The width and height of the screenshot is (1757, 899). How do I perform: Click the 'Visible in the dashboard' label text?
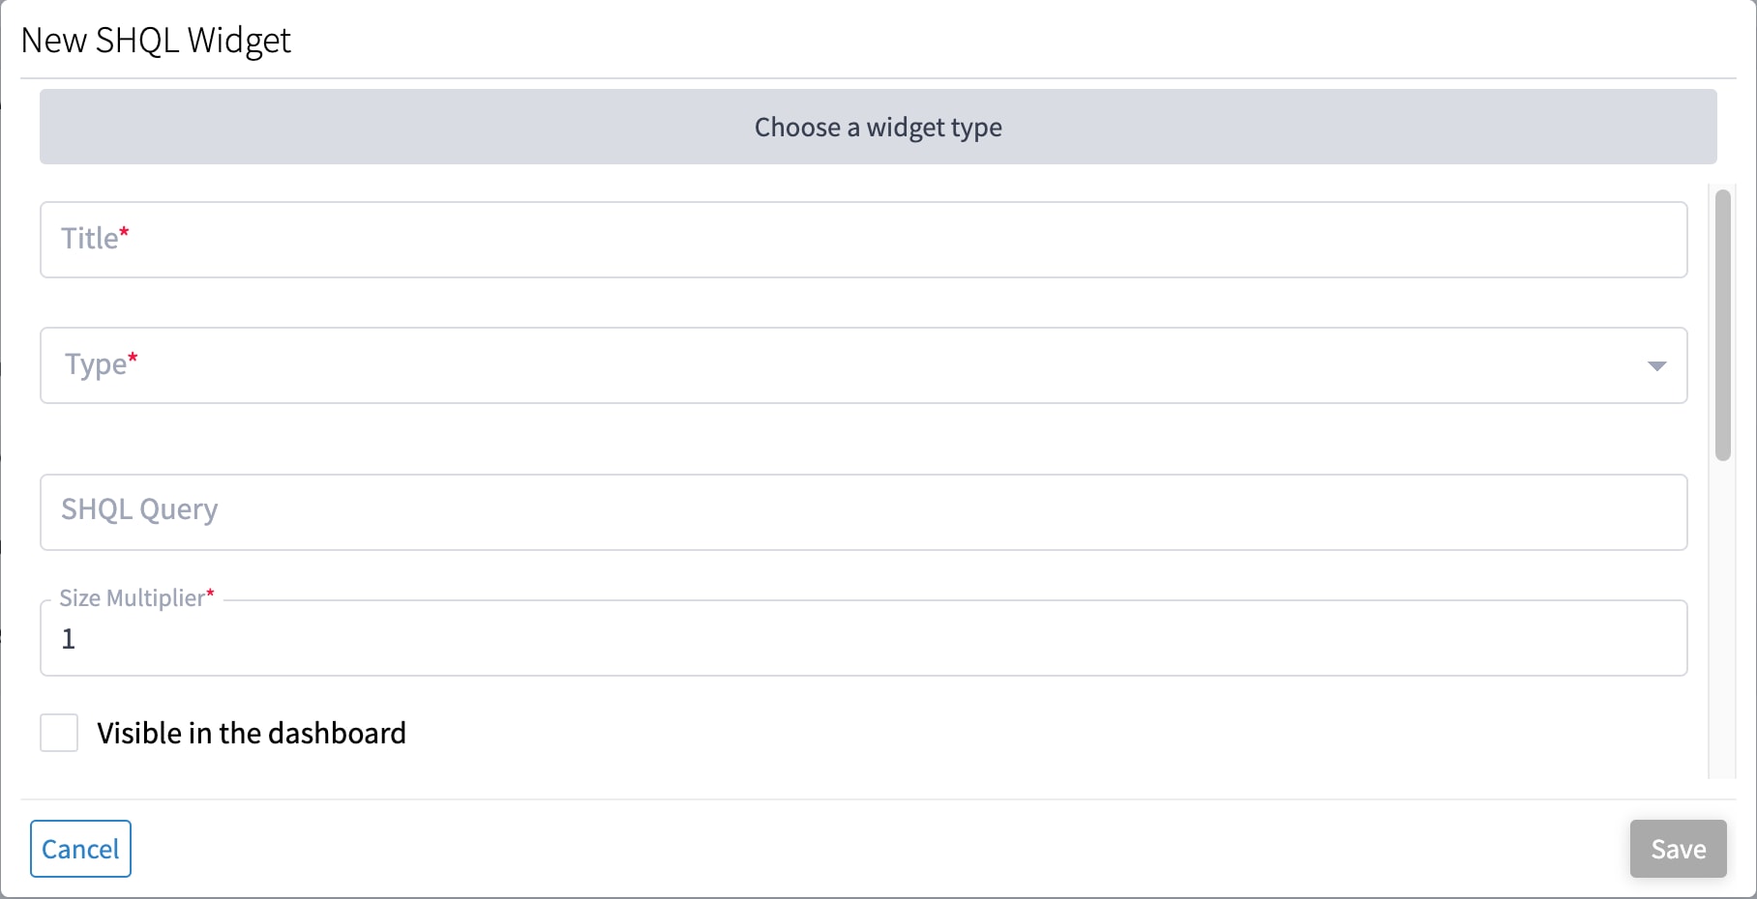[252, 734]
